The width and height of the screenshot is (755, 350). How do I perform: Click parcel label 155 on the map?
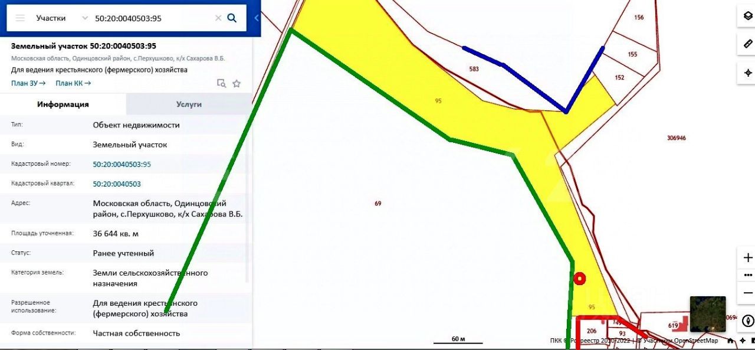pyautogui.click(x=632, y=54)
